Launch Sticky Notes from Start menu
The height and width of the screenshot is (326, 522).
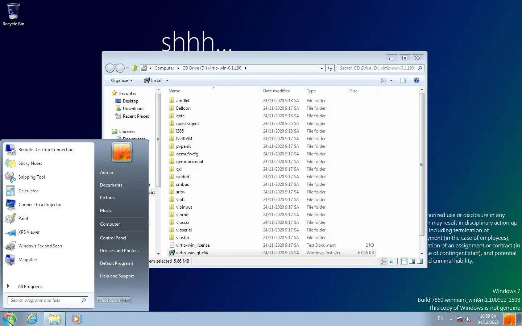pyautogui.click(x=49, y=163)
